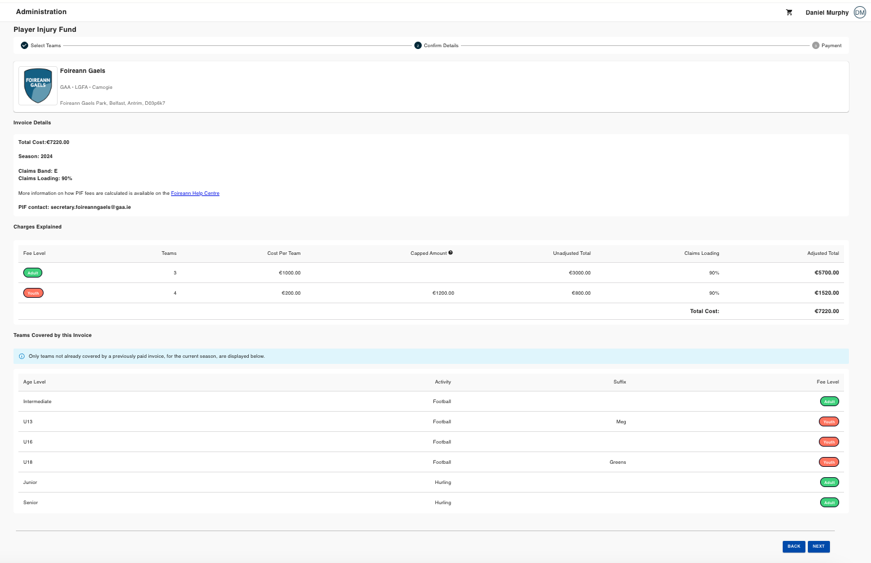This screenshot has width=871, height=563.
Task: Click the Meg suffix value
Action: (621, 421)
